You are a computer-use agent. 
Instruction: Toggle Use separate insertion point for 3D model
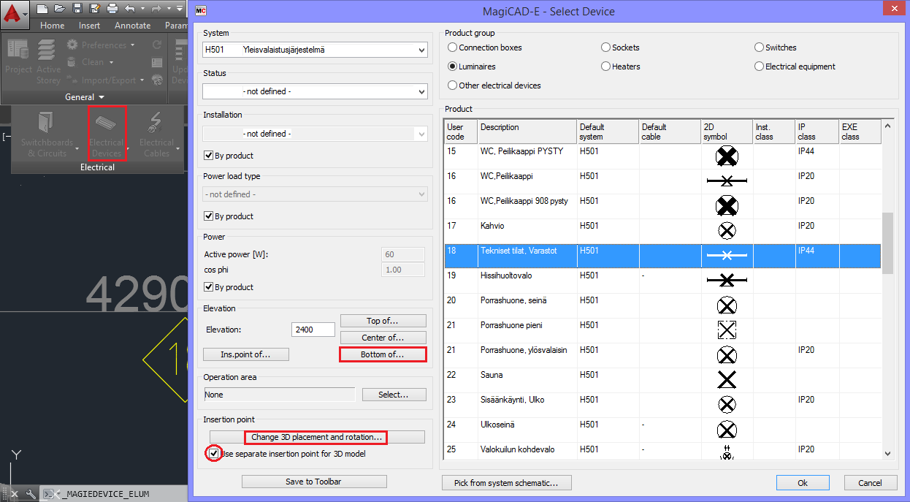click(x=213, y=454)
